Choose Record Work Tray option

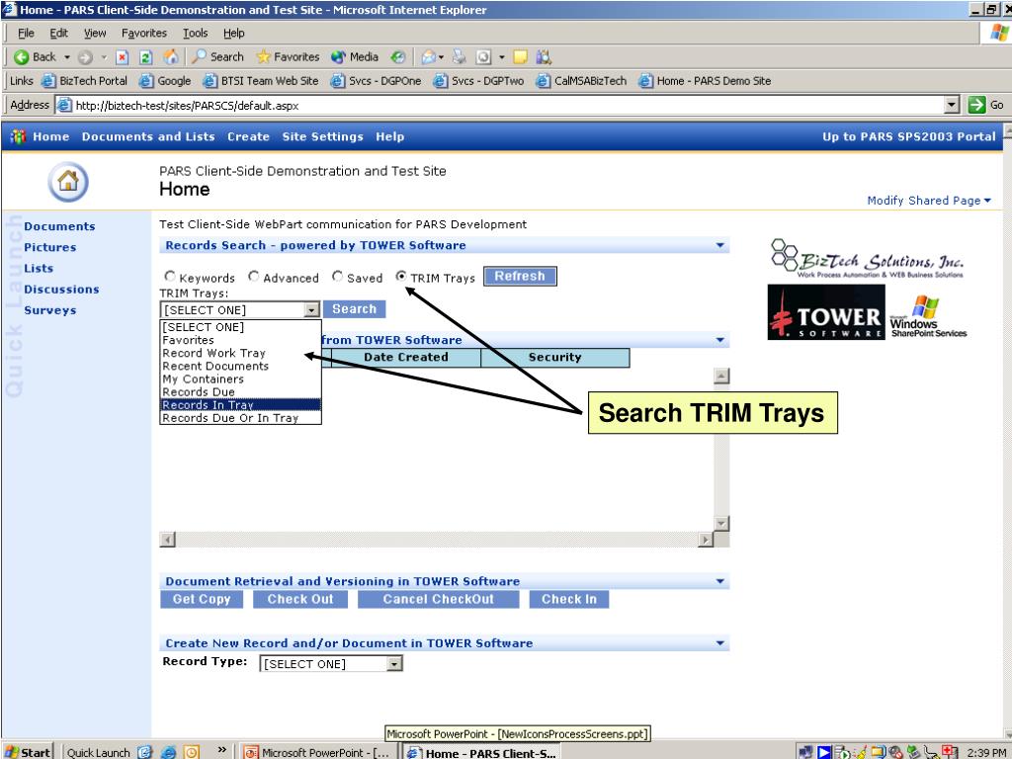pos(240,353)
